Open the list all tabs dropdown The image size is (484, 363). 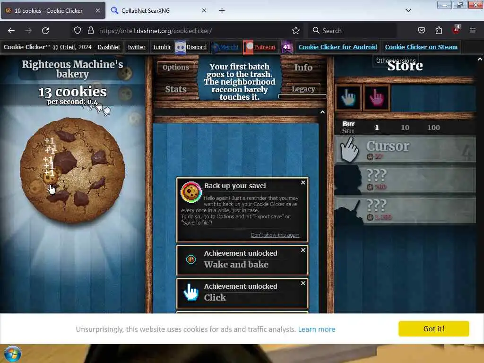tap(408, 10)
